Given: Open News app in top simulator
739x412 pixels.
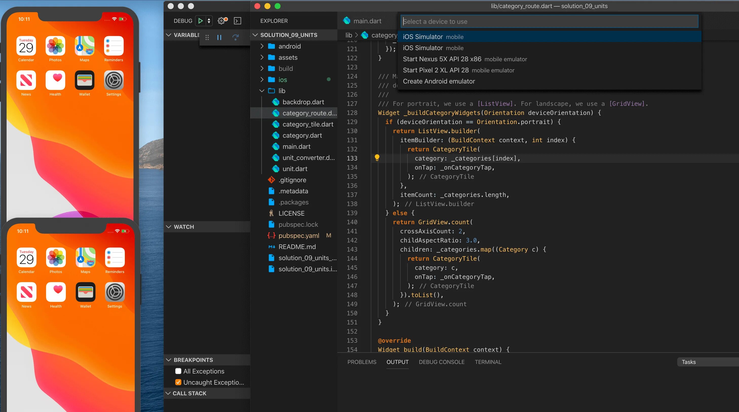Looking at the screenshot, I should [26, 80].
